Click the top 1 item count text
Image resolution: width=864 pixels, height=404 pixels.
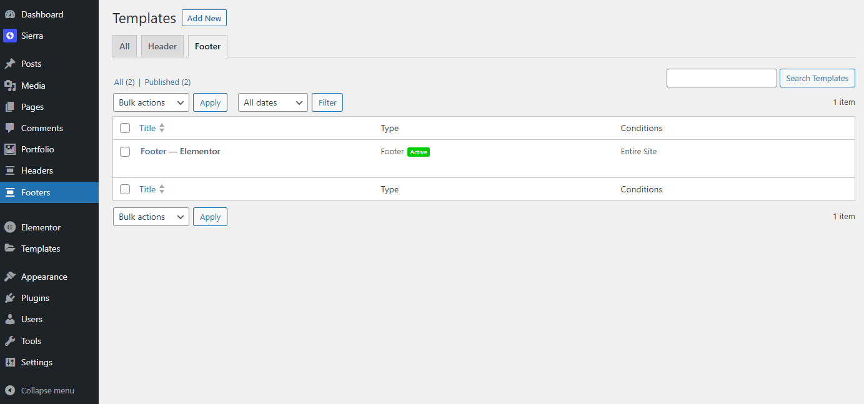click(x=843, y=102)
